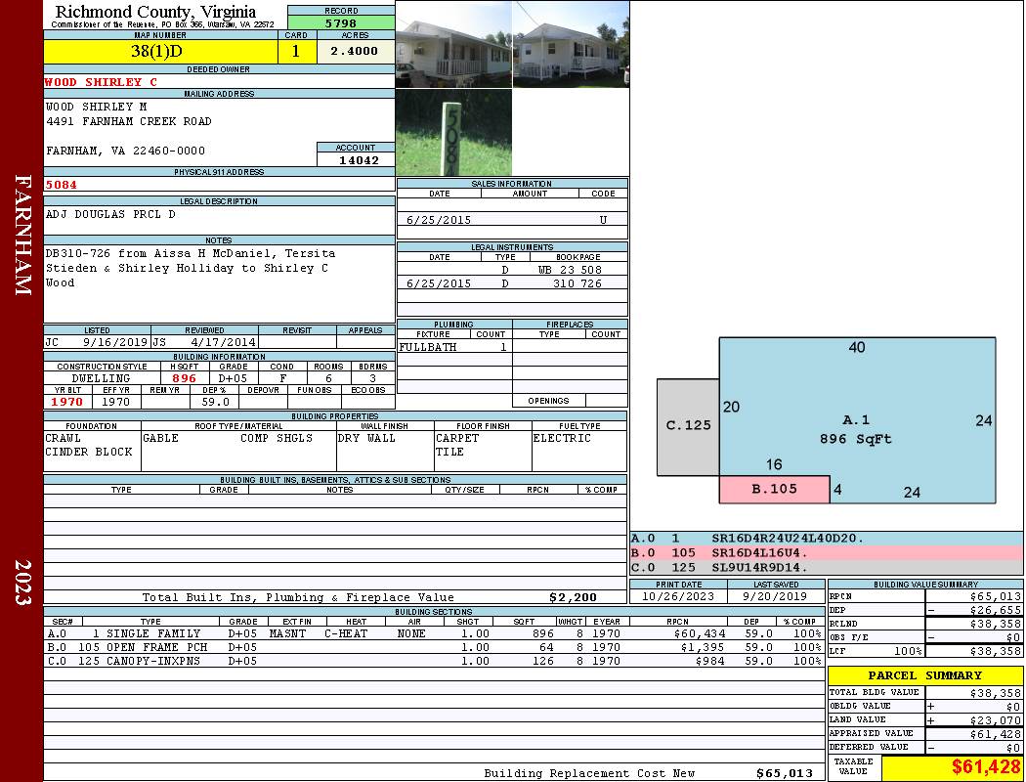
Task: Click the 5084 address marker photo
Action: pyautogui.click(x=453, y=132)
